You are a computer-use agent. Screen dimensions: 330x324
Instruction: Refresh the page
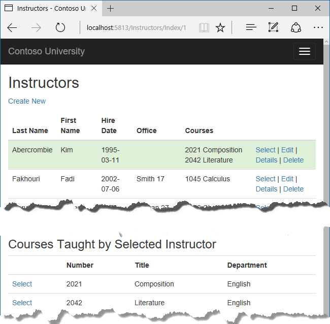coord(60,28)
